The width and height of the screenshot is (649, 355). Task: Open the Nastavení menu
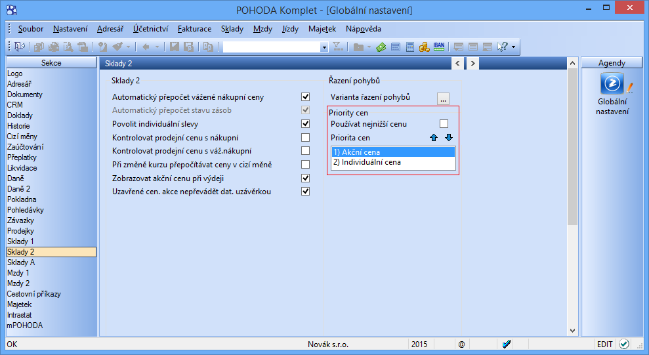click(x=70, y=29)
